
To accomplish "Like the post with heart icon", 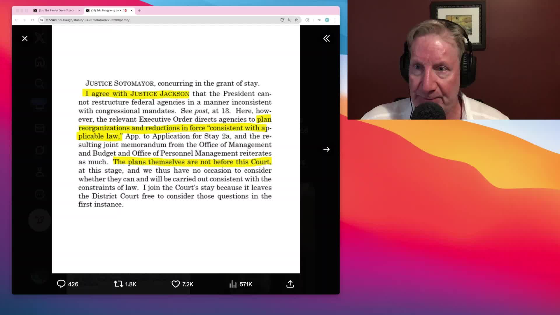I will (176, 284).
